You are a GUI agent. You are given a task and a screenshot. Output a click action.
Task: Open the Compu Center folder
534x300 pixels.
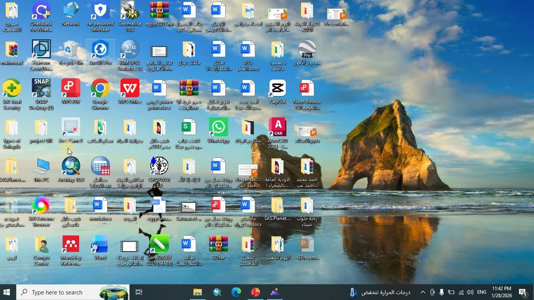pos(41,250)
